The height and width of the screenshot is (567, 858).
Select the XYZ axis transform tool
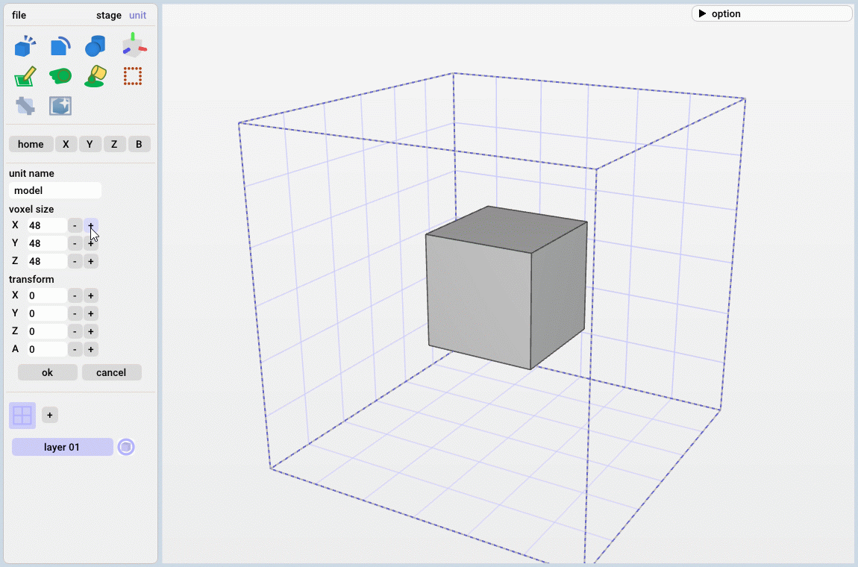click(x=133, y=46)
